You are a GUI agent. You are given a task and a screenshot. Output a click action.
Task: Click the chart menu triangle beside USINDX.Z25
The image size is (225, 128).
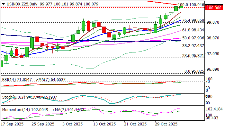pyautogui.click(x=3, y=4)
